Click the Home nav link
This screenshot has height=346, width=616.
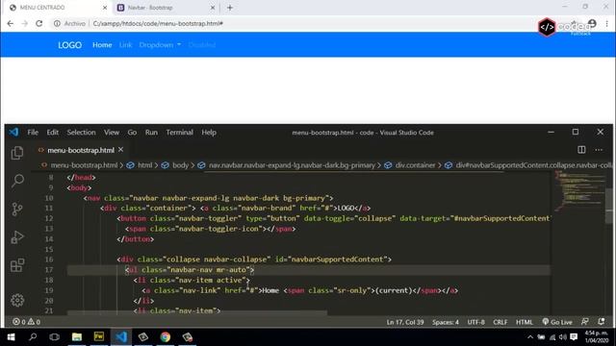tap(102, 45)
